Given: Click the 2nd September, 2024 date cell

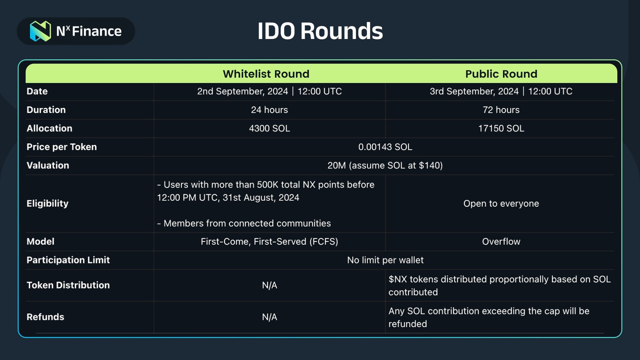Looking at the screenshot, I should coord(269,91).
